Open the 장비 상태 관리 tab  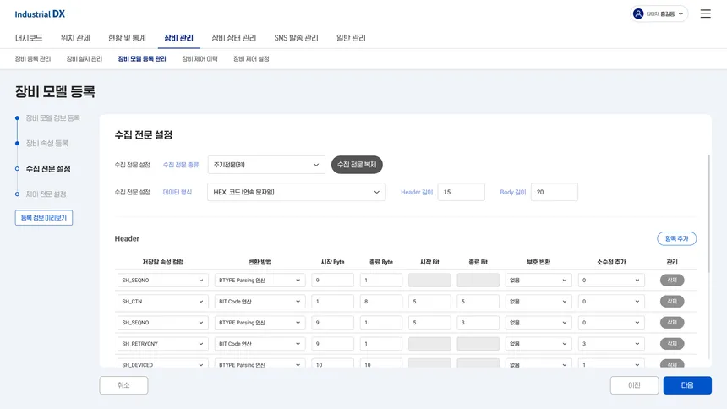click(233, 38)
